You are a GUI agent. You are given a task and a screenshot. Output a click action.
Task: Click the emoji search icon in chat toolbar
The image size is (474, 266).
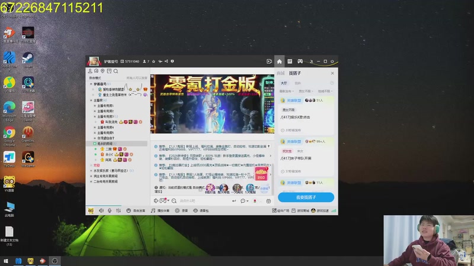point(174,201)
